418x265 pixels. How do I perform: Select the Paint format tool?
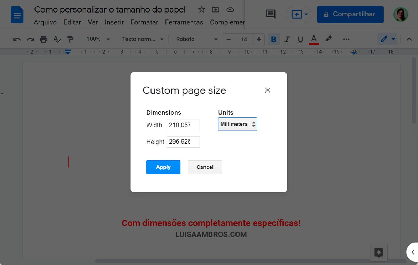[71, 39]
